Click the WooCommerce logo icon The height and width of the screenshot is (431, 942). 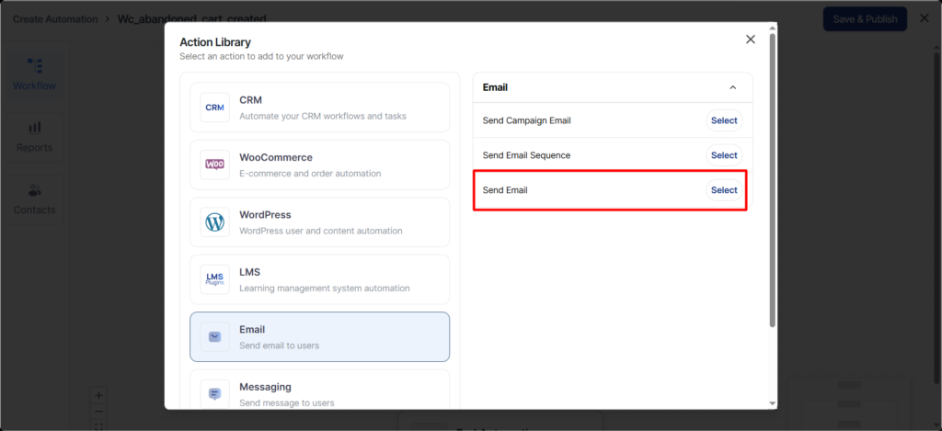tap(214, 164)
